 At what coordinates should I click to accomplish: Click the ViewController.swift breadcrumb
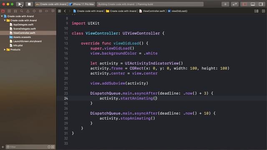coord(152,11)
